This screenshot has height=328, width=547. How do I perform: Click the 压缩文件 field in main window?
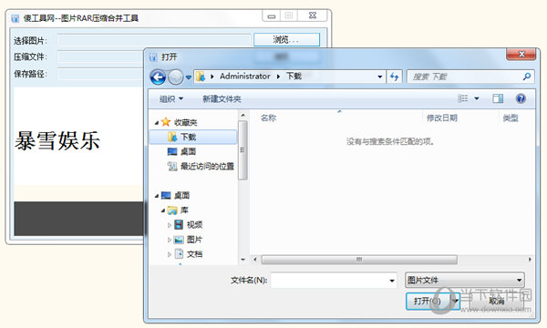point(100,56)
